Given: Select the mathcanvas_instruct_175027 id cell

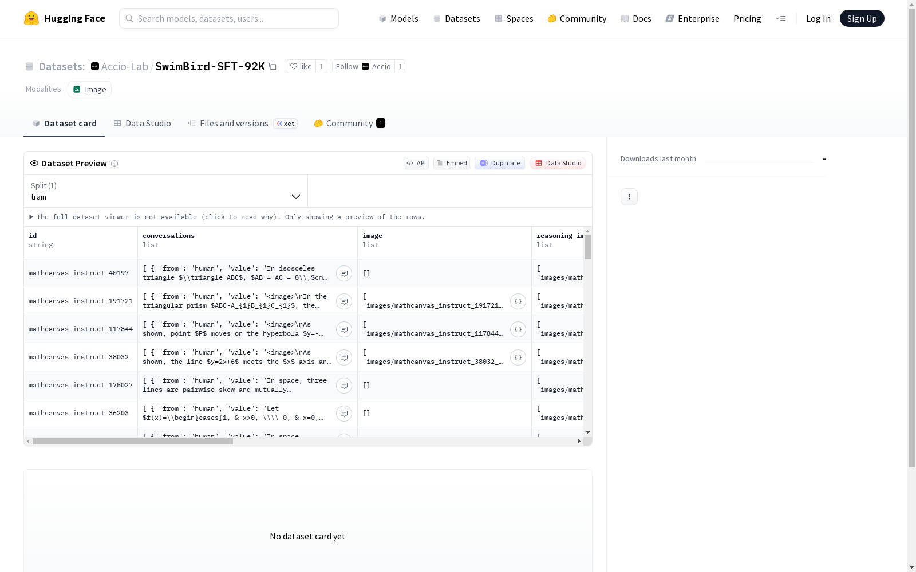Looking at the screenshot, I should 81,386.
